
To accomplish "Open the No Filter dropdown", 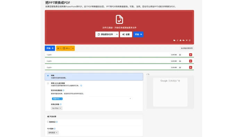I will tap(57, 108).
